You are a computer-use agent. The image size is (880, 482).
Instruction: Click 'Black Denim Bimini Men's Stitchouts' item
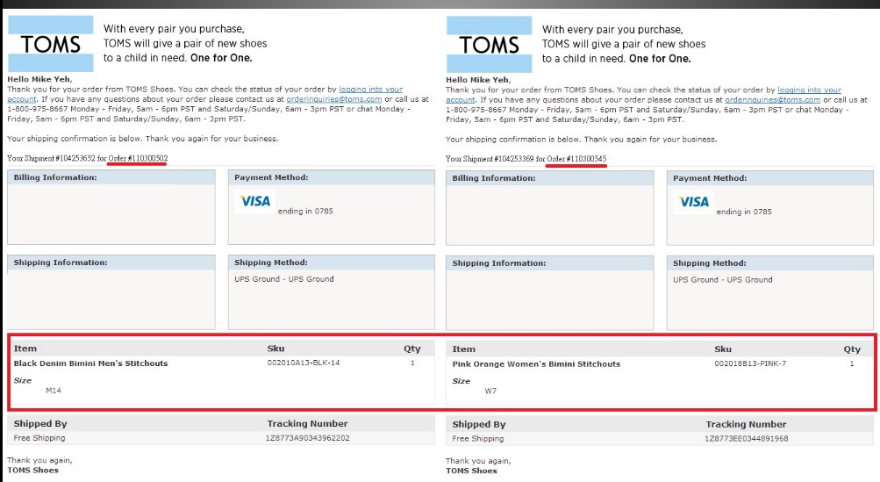[91, 363]
